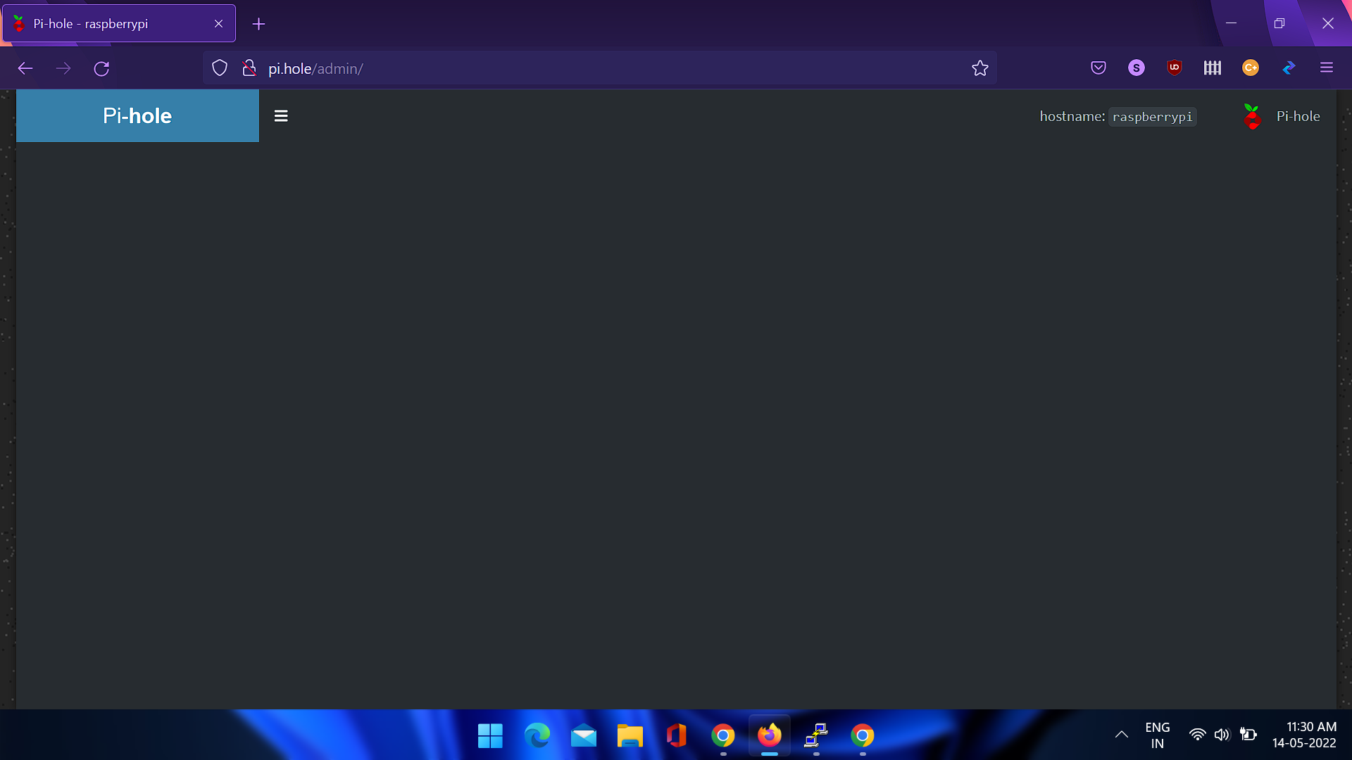Screen dimensions: 1352x760
Task: Switch to Firefox in the taskbar
Action: coord(769,736)
